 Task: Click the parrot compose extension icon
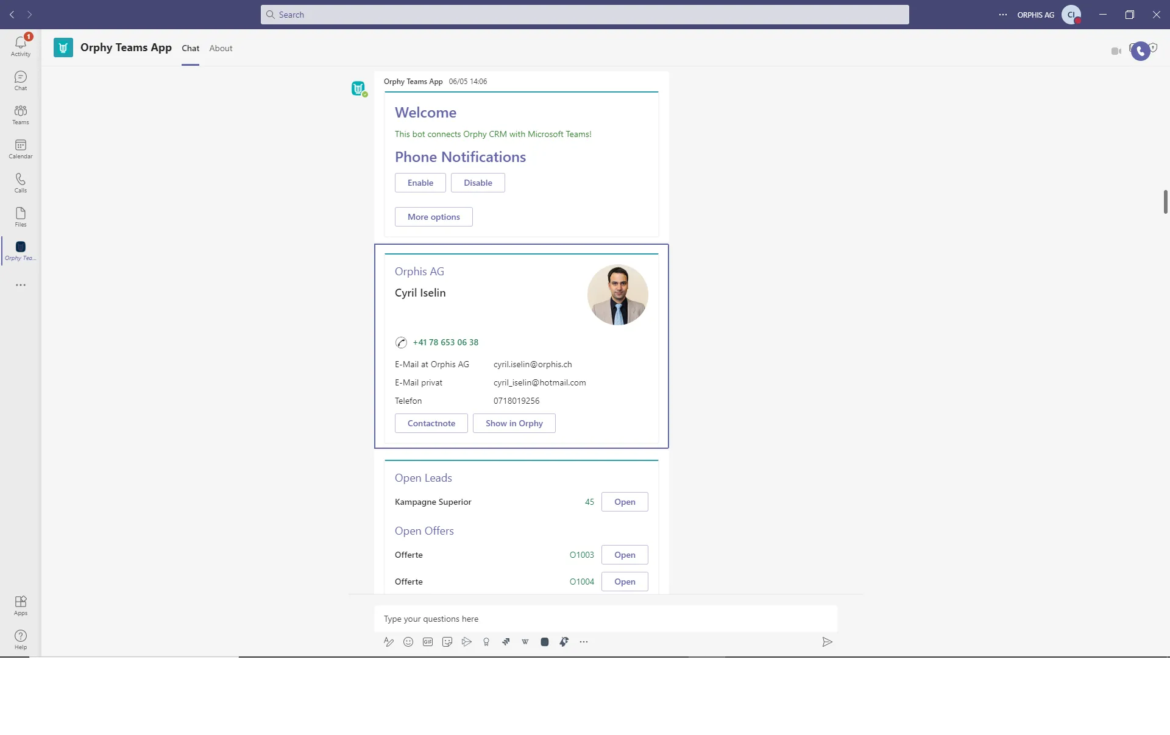(x=564, y=642)
